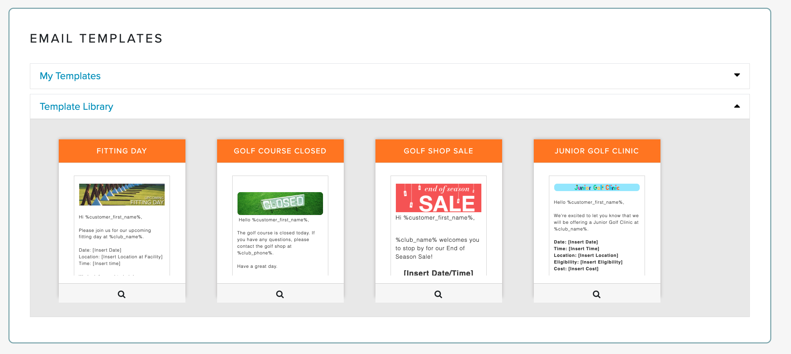Click the Template Library heading link

[x=76, y=107]
